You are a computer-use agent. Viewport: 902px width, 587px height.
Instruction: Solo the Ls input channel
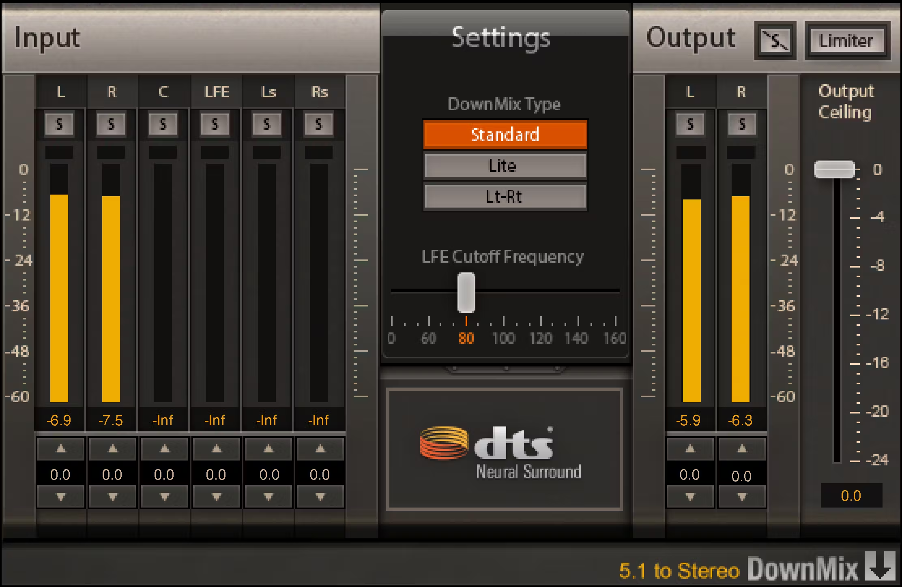267,124
